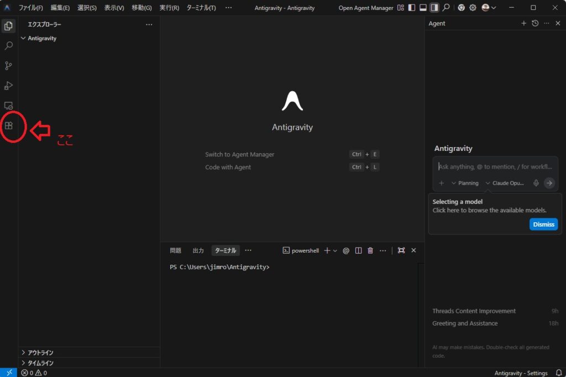
Task: Split the terminal pane
Action: pyautogui.click(x=358, y=250)
